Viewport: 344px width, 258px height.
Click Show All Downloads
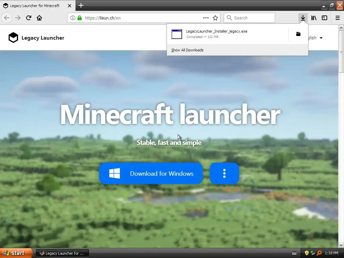187,50
